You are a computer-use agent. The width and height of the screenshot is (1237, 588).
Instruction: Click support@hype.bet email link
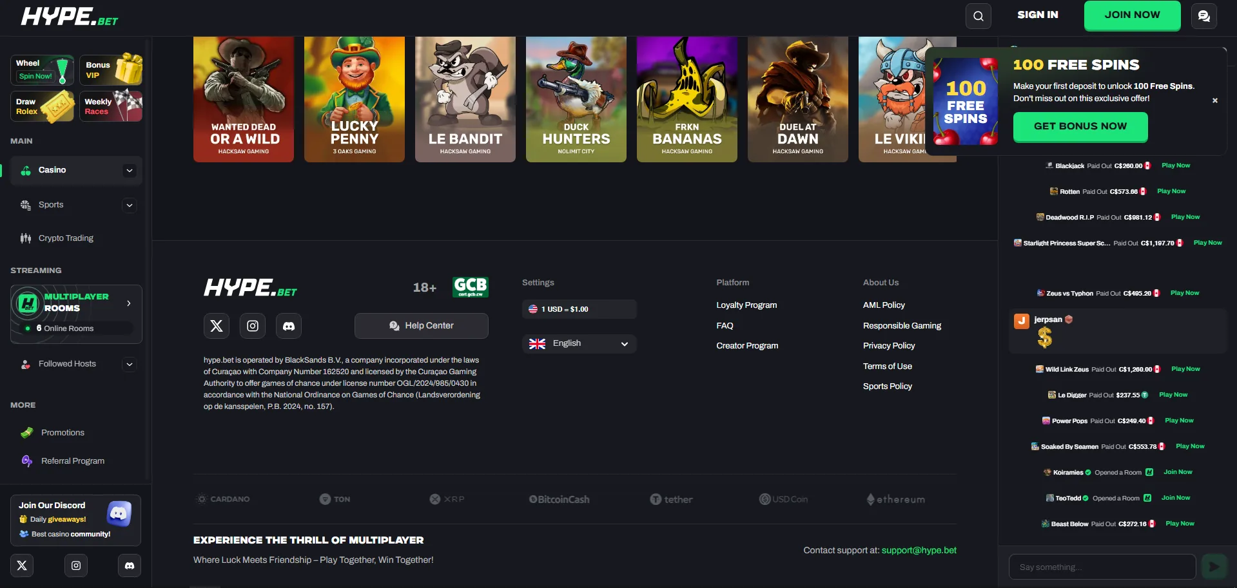point(919,551)
